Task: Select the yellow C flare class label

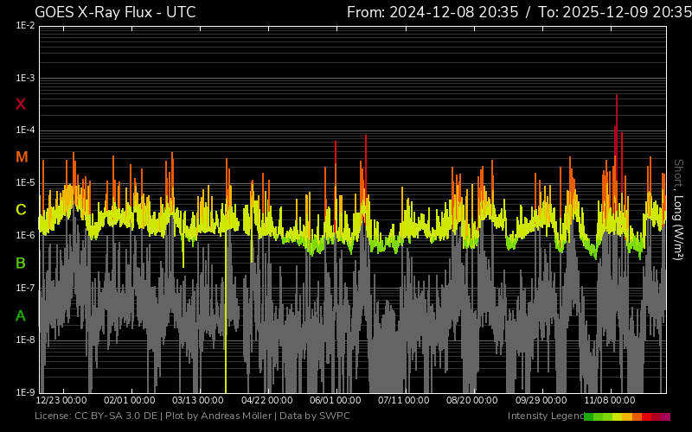Action: coord(21,210)
